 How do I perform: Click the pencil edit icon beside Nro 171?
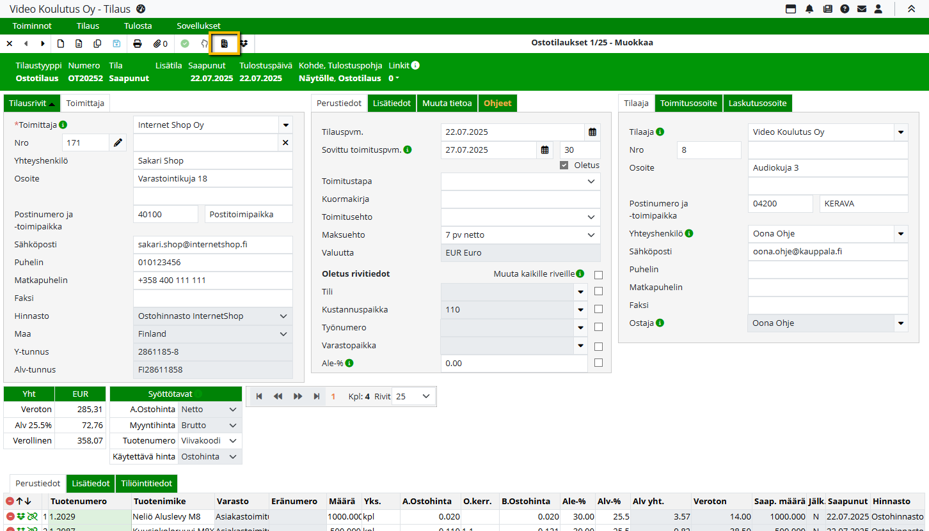coord(118,143)
